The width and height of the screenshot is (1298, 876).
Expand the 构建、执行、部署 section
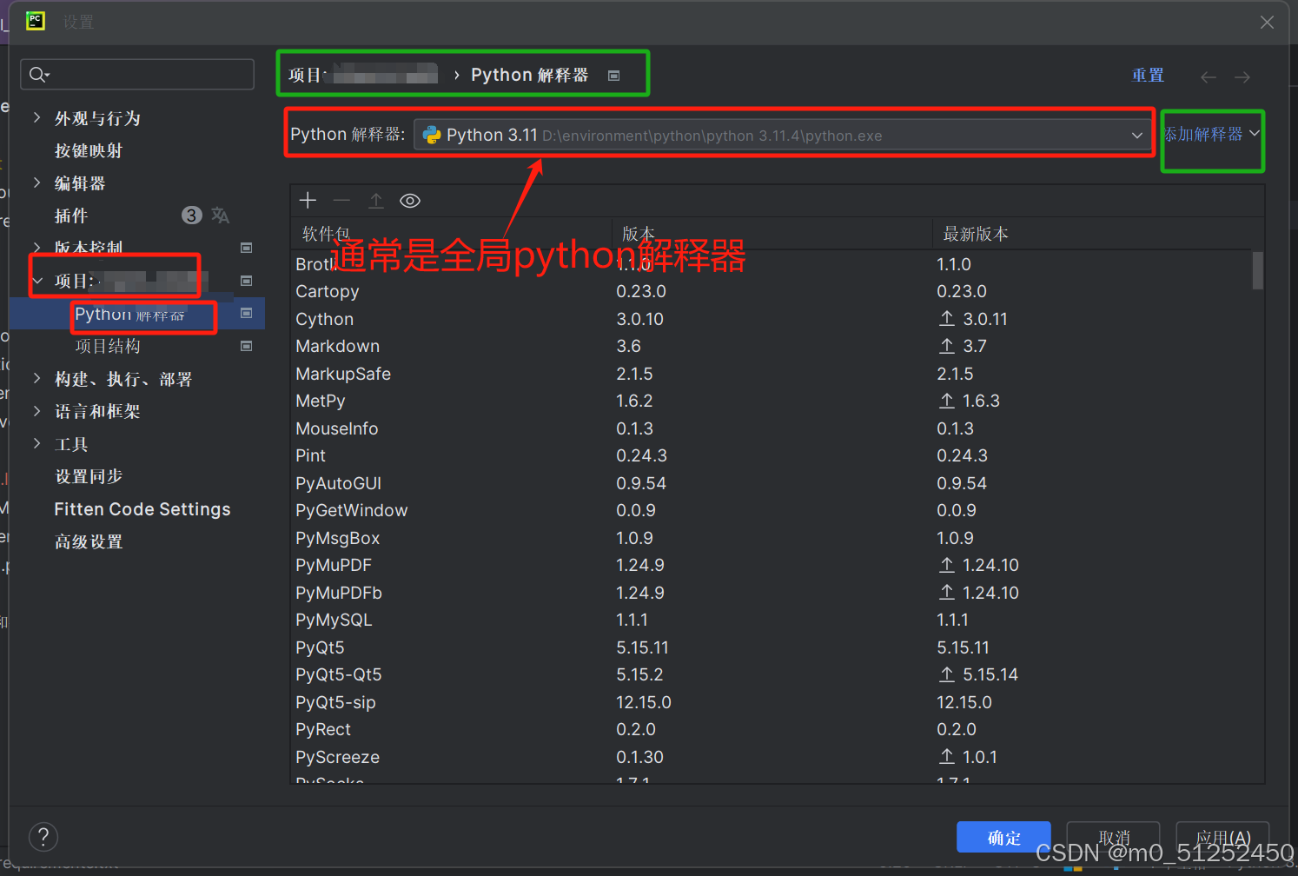36,378
